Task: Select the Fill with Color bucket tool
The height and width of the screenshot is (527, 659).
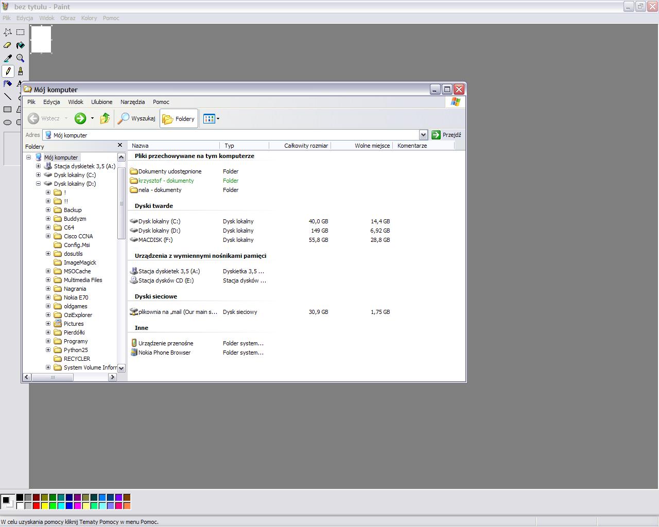Action: pyautogui.click(x=20, y=45)
